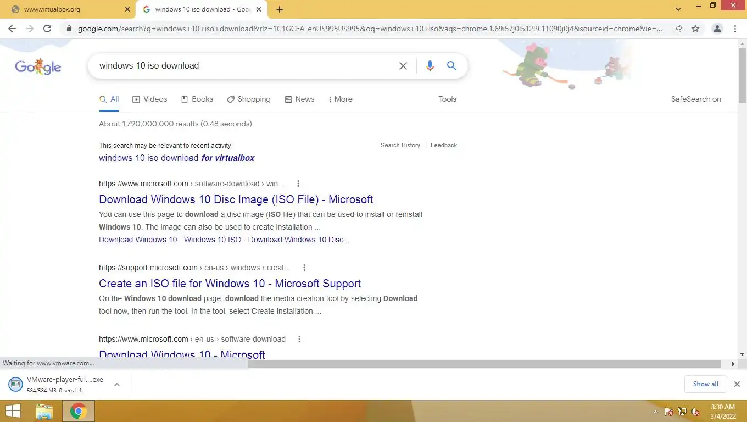Image resolution: width=747 pixels, height=422 pixels.
Task: Switch to Shopping results
Action: (x=248, y=99)
